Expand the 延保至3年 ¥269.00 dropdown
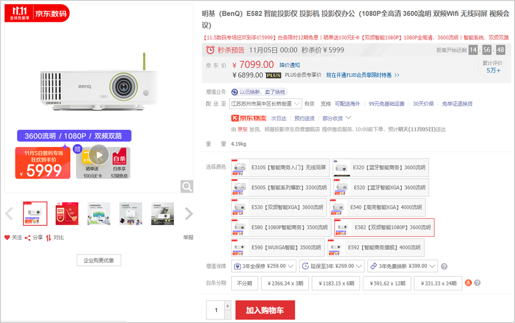Viewport: 515px width, 323px height. pyautogui.click(x=332, y=266)
